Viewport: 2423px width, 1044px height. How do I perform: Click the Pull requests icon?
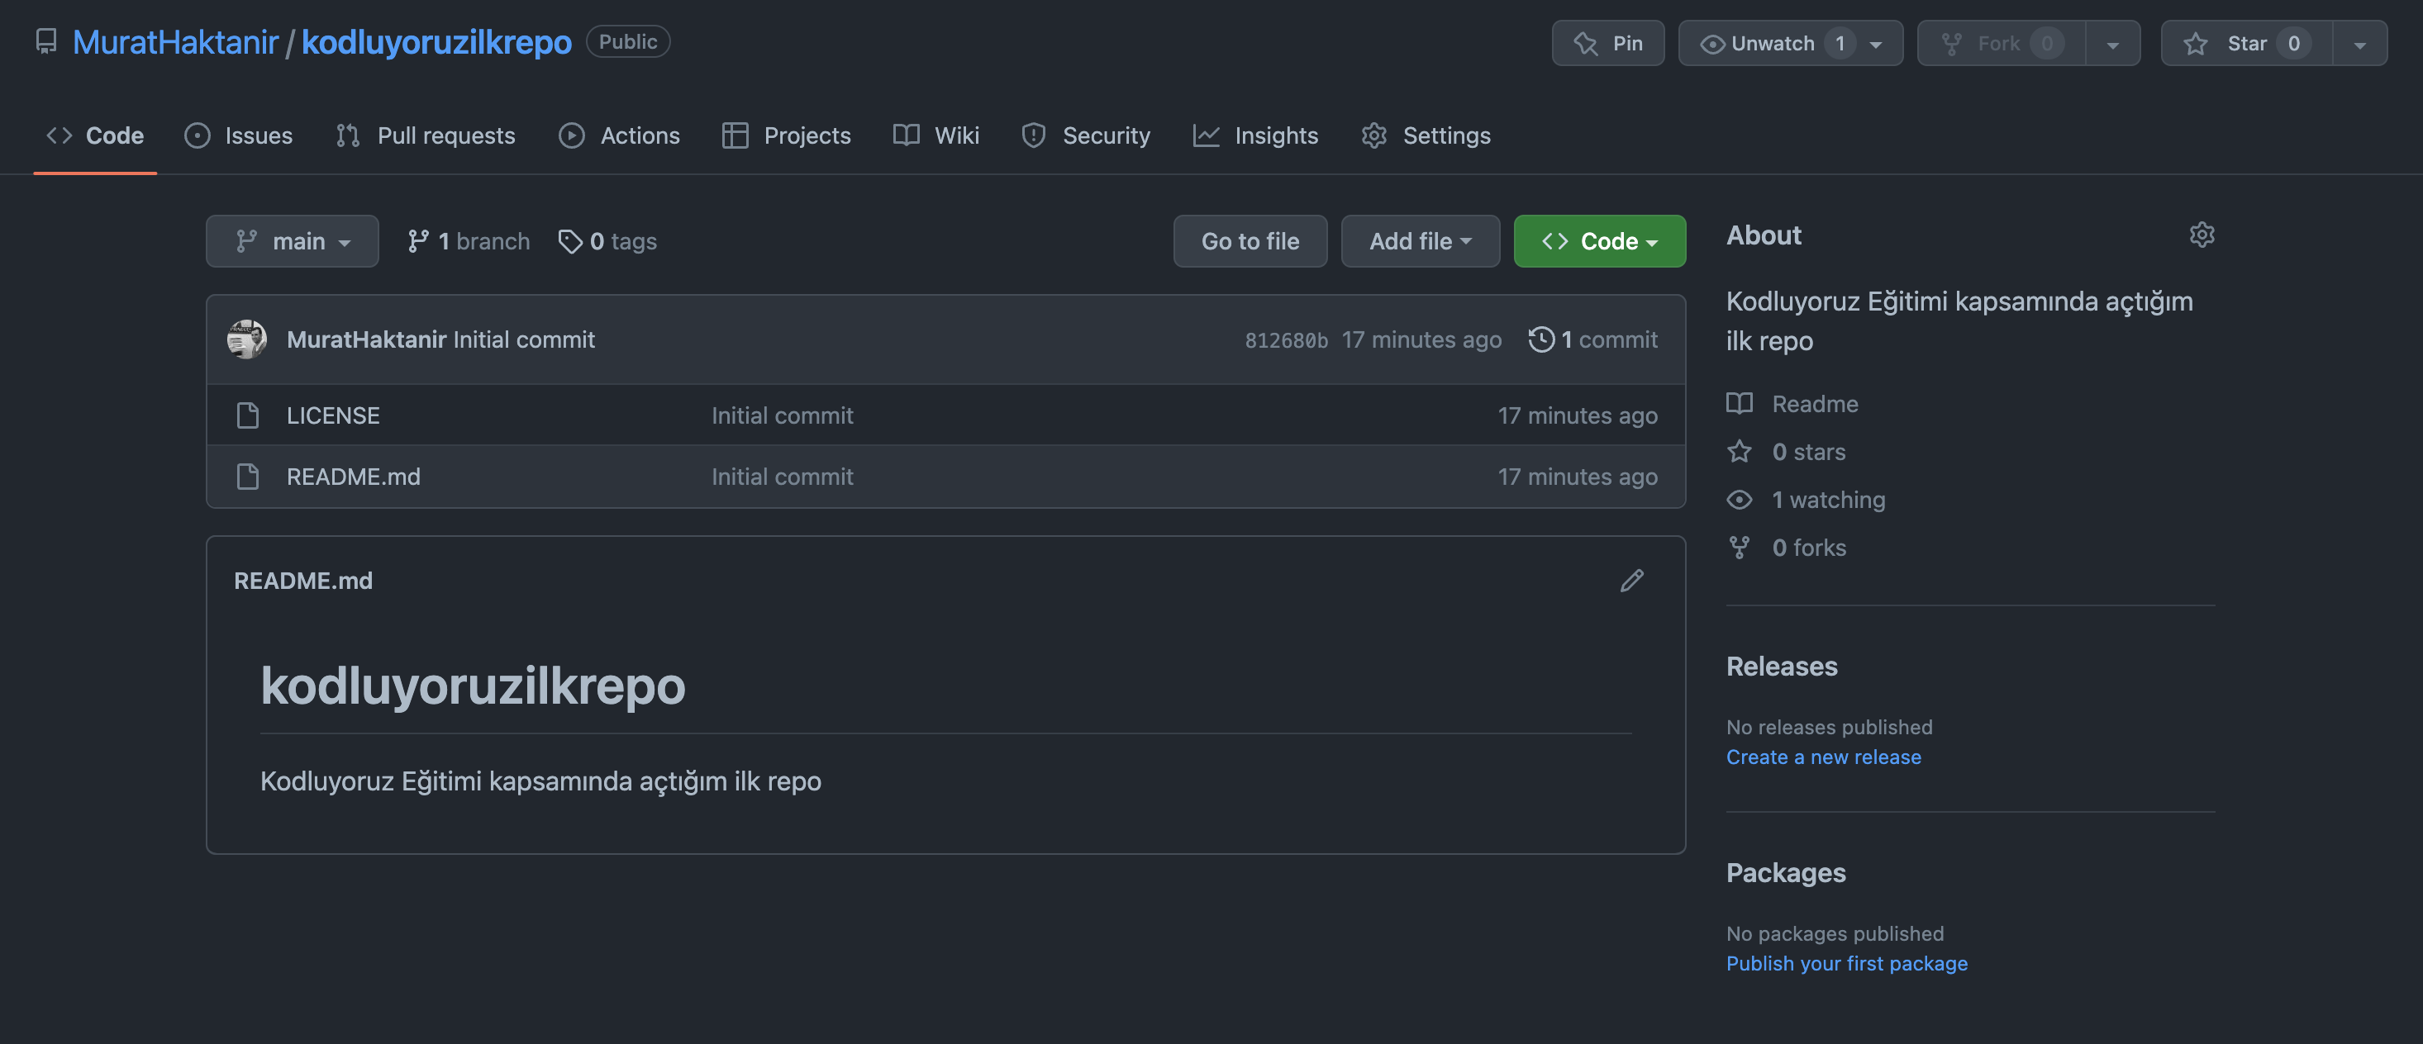(348, 136)
